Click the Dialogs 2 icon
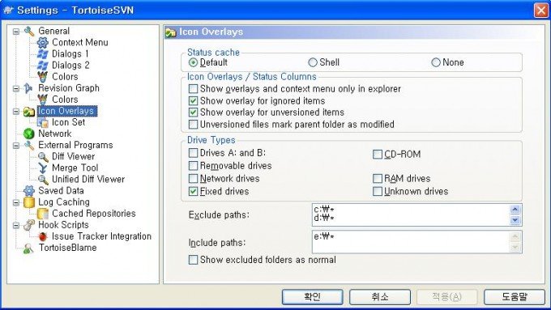 (42, 66)
